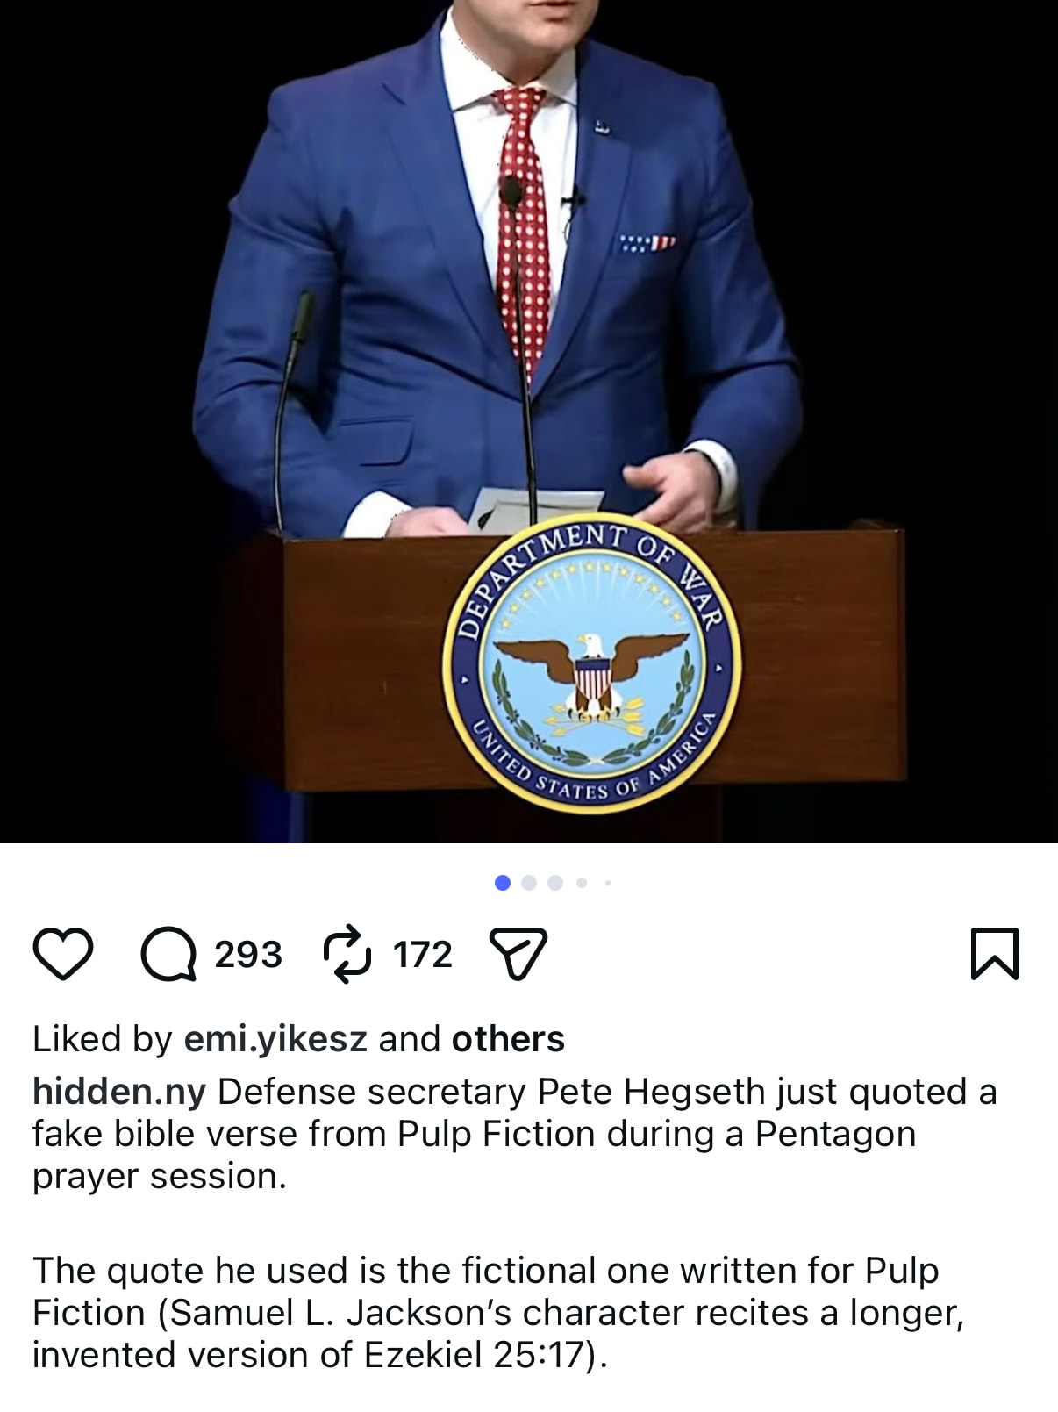Tap the Ezekiel 25:17 caption paragraph
The height and width of the screenshot is (1412, 1058).
coord(498,1313)
